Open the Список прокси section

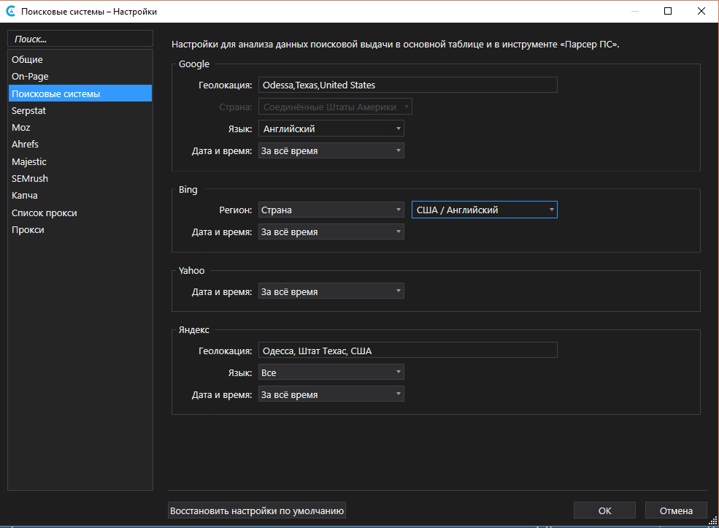(44, 213)
